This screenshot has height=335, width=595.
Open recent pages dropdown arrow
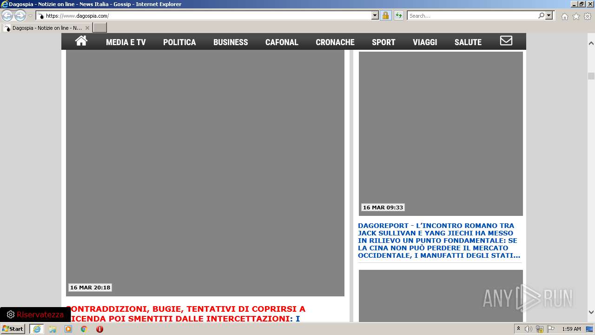point(31,16)
